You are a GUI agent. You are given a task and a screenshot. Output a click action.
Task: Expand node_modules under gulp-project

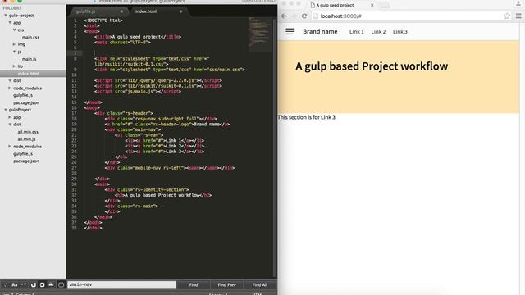tap(10, 88)
